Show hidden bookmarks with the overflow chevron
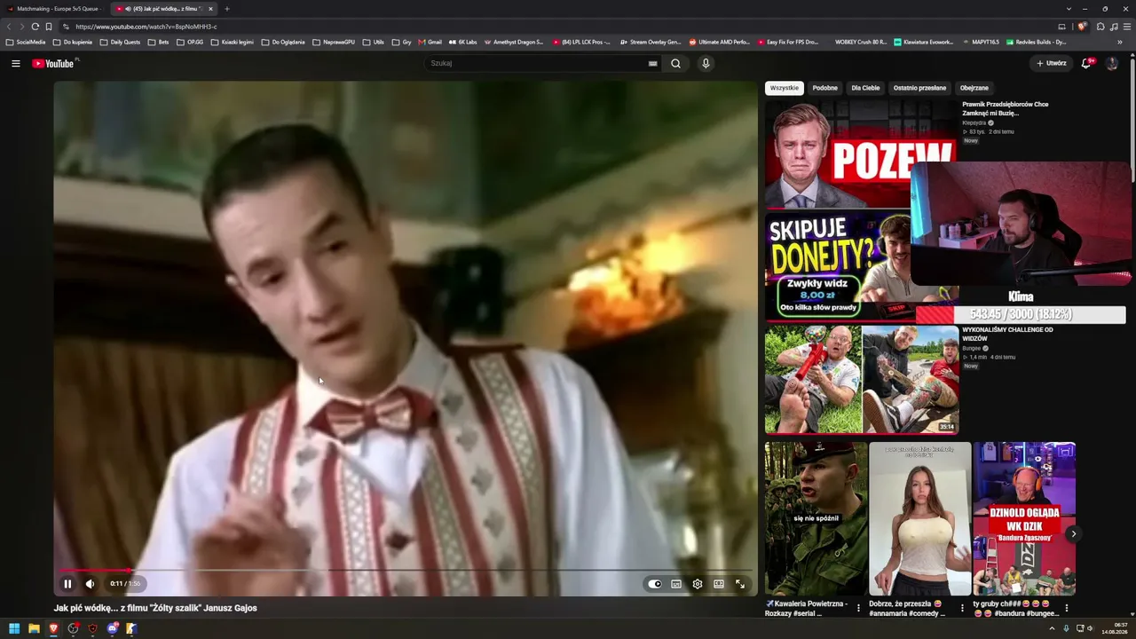Image resolution: width=1136 pixels, height=639 pixels. click(x=1119, y=42)
